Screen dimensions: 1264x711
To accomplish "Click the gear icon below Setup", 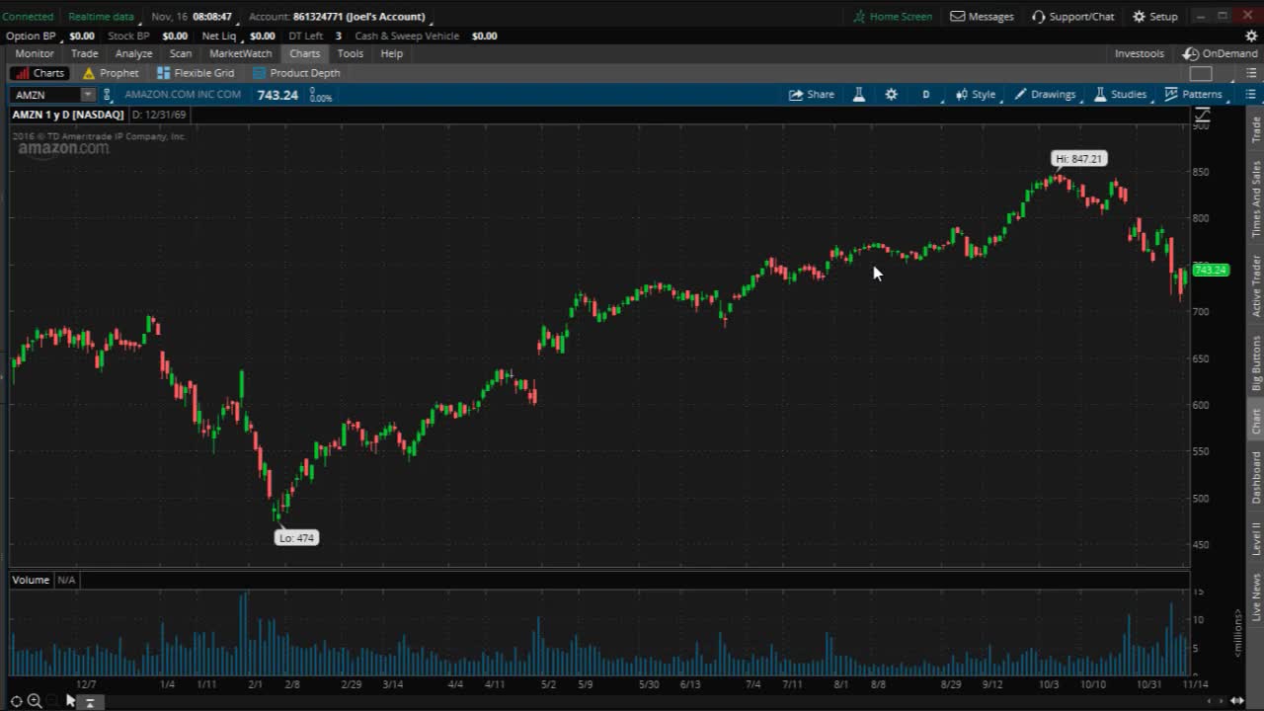I will [x=1251, y=36].
